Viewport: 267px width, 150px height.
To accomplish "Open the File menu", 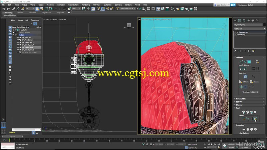I will (x=3, y=5).
